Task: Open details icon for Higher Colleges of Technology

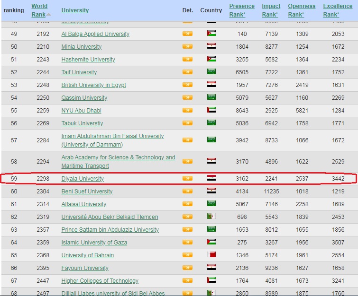Action: [187, 280]
